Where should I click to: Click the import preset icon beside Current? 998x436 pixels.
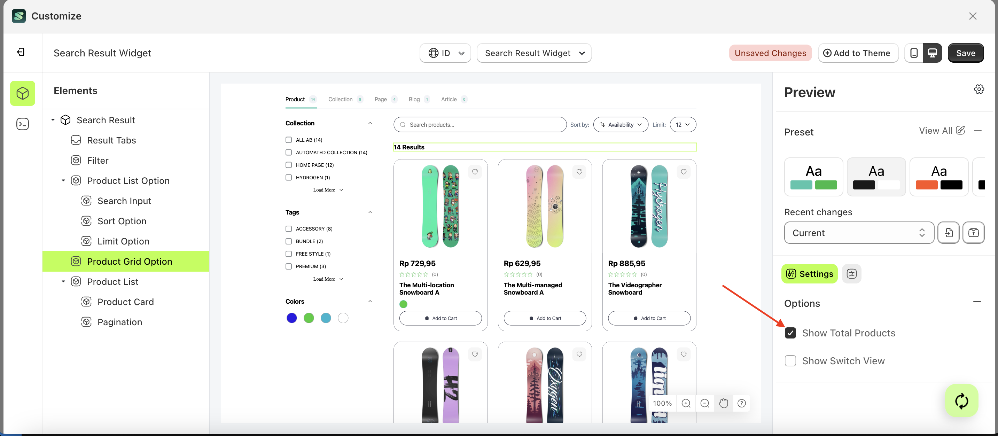(x=949, y=233)
